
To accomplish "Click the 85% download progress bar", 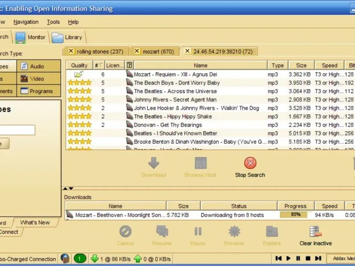I will (296, 215).
